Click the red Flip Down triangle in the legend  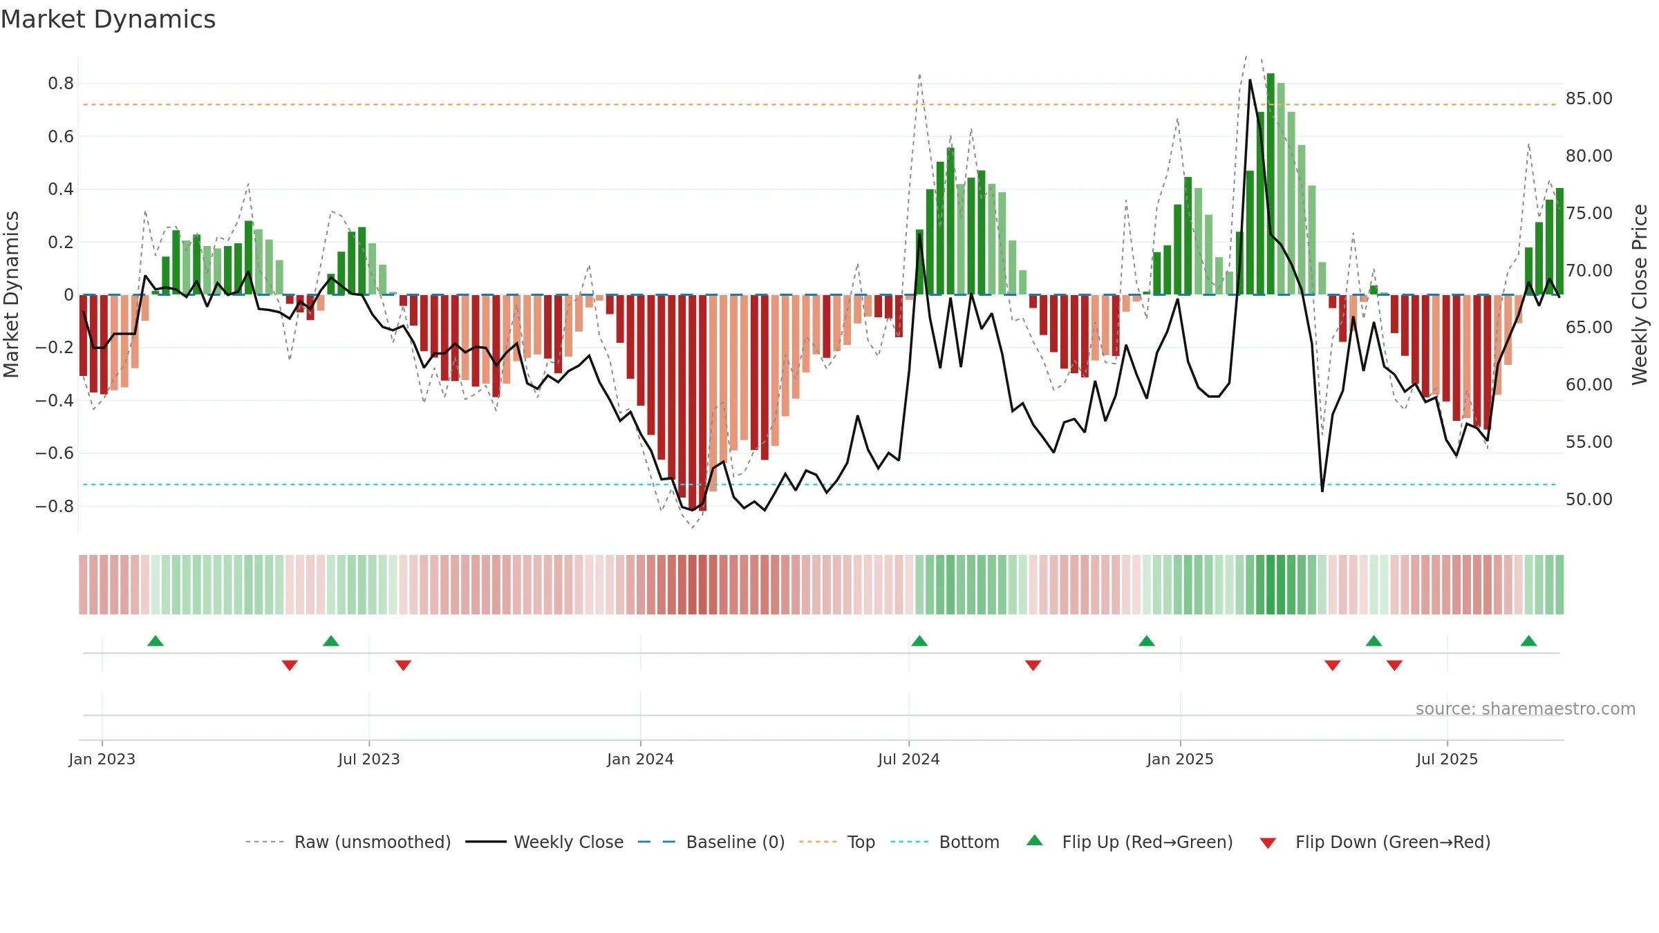pyautogui.click(x=1268, y=843)
